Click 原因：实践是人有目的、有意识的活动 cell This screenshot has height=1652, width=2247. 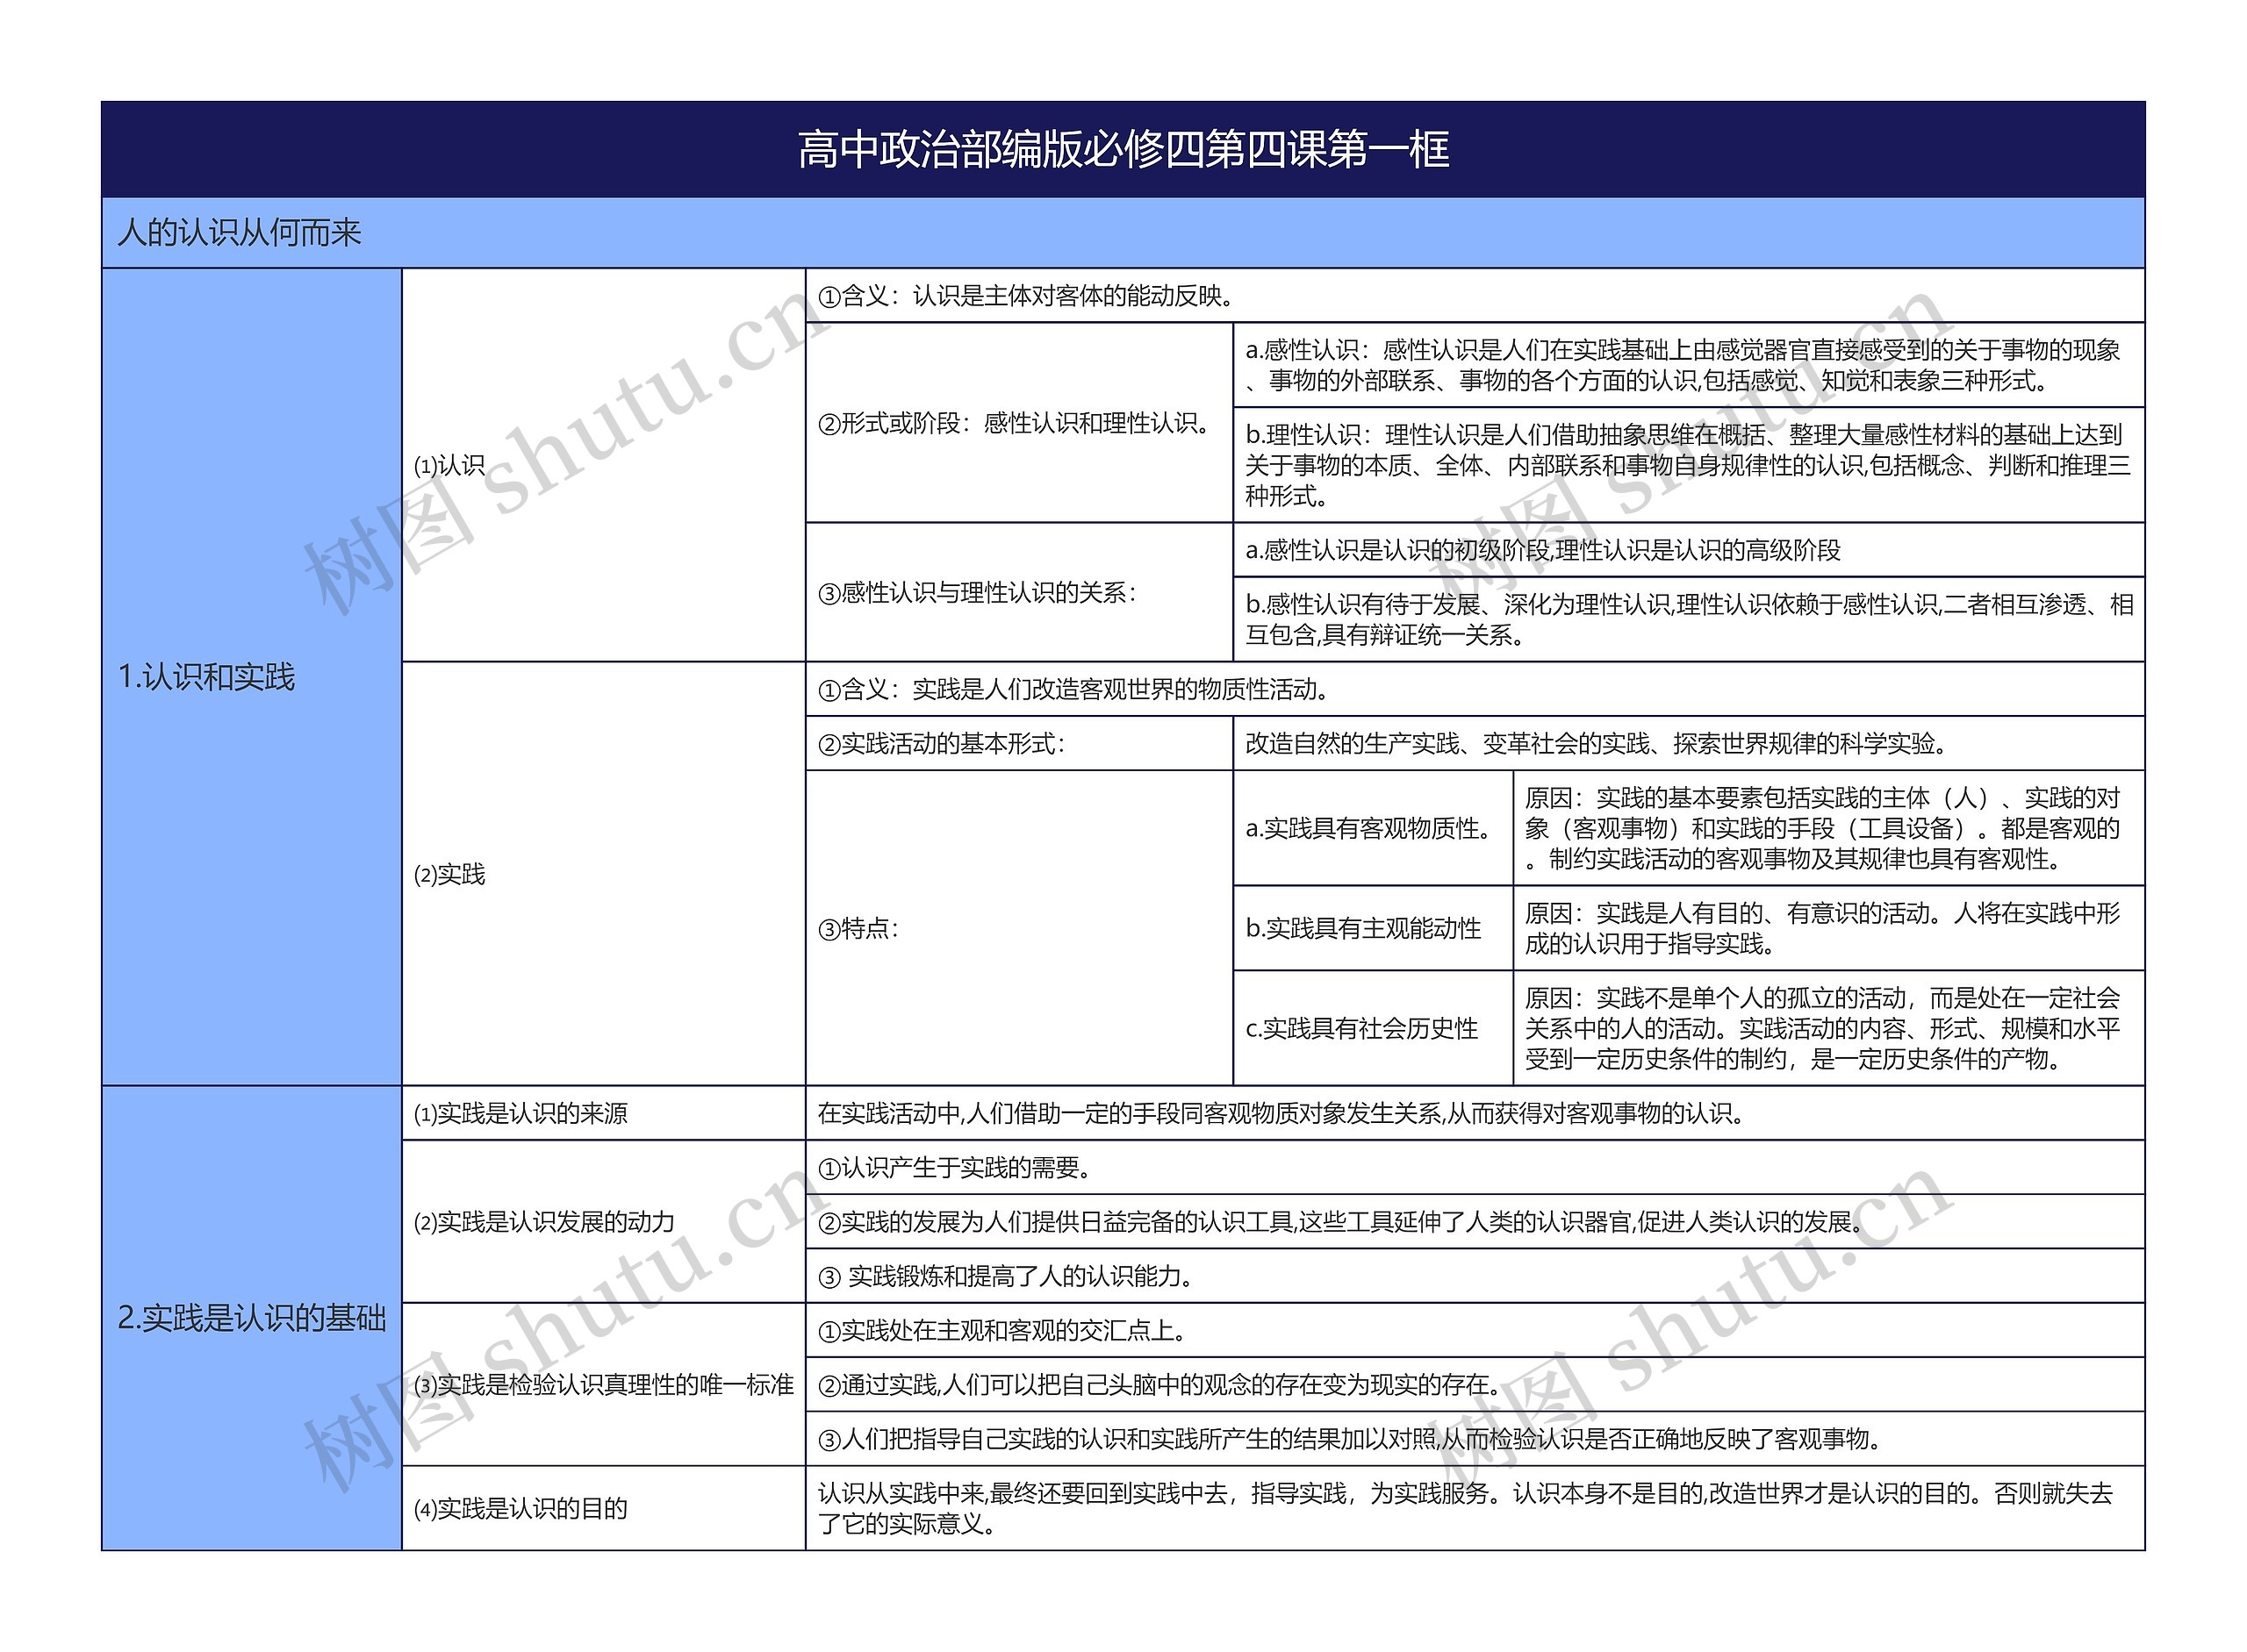(1829, 928)
